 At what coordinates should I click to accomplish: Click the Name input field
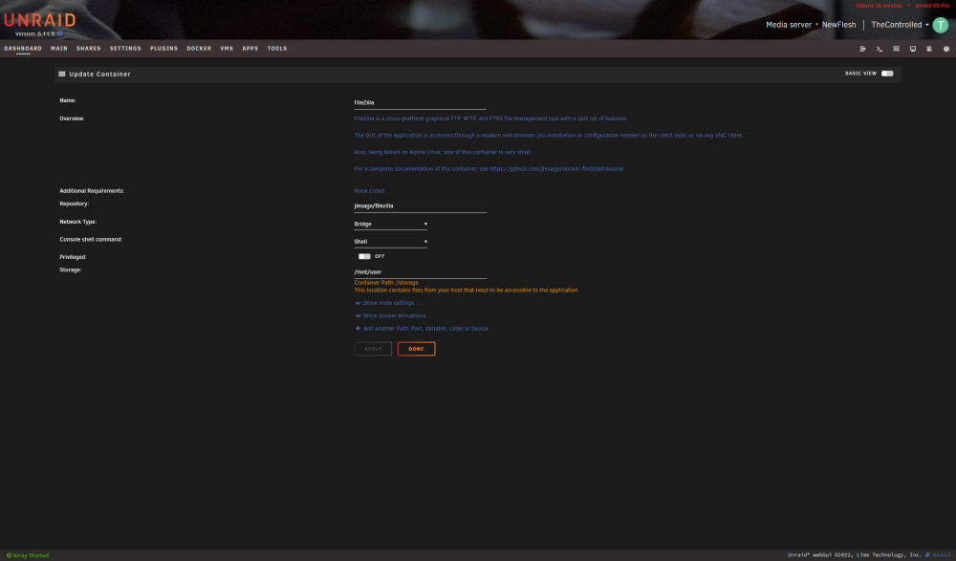420,103
